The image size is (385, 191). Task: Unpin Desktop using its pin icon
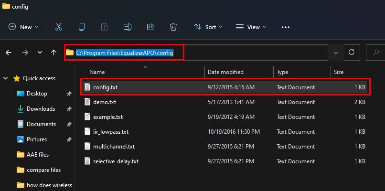[x=69, y=94]
